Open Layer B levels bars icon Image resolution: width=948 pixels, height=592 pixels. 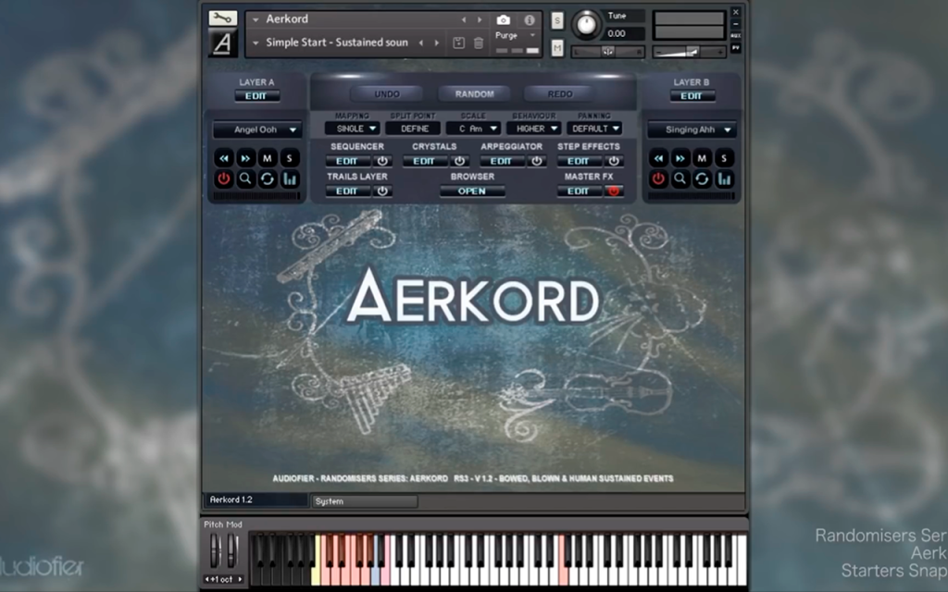point(724,179)
